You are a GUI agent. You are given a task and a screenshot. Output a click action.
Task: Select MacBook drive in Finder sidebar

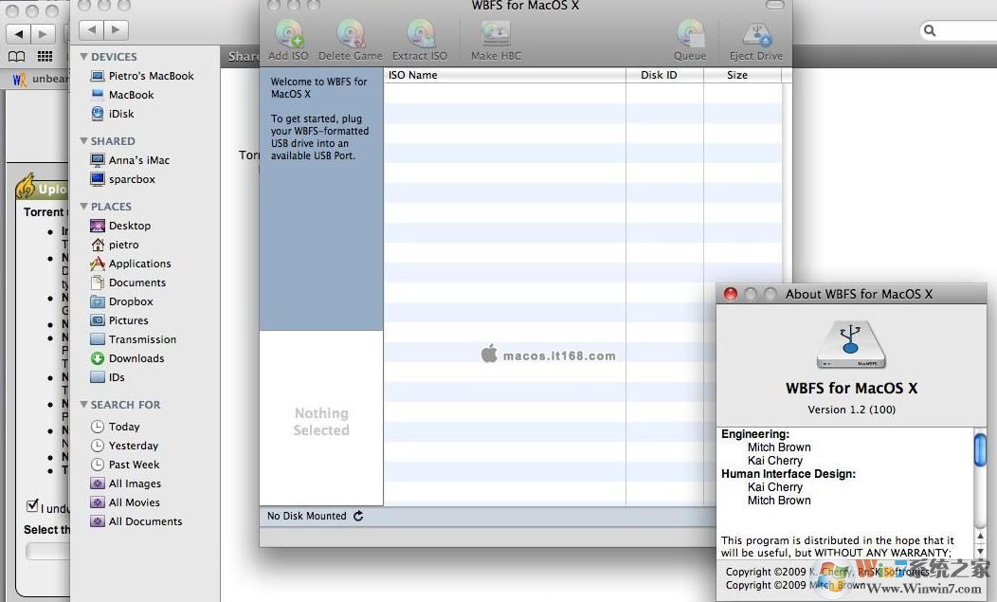pos(122,95)
